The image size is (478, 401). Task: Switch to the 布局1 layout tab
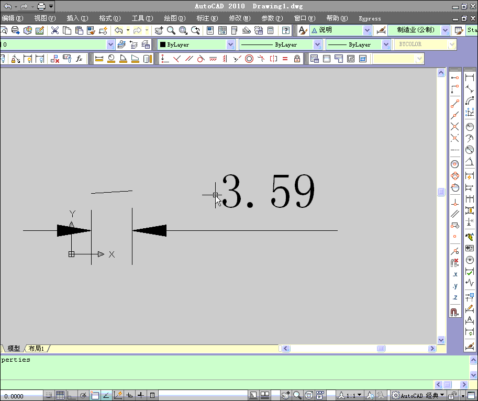click(x=36, y=348)
